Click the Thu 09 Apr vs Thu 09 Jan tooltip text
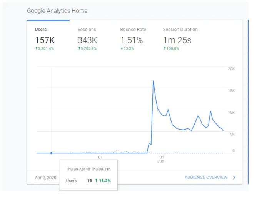Screen dimensions: 272x198 [x=88, y=169]
